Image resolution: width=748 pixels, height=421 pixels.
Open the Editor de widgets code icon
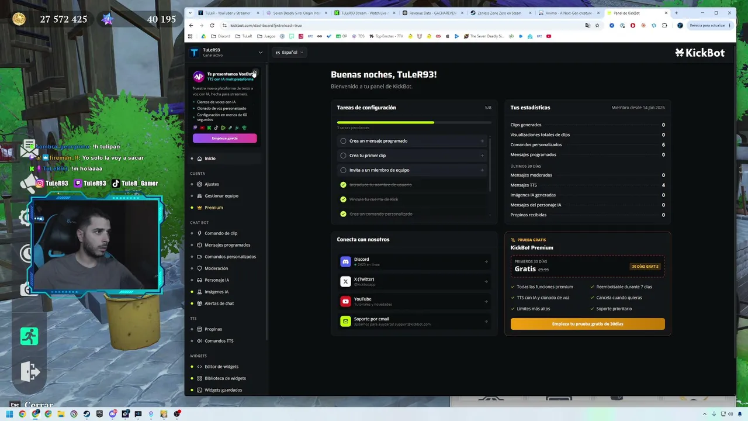199,367
